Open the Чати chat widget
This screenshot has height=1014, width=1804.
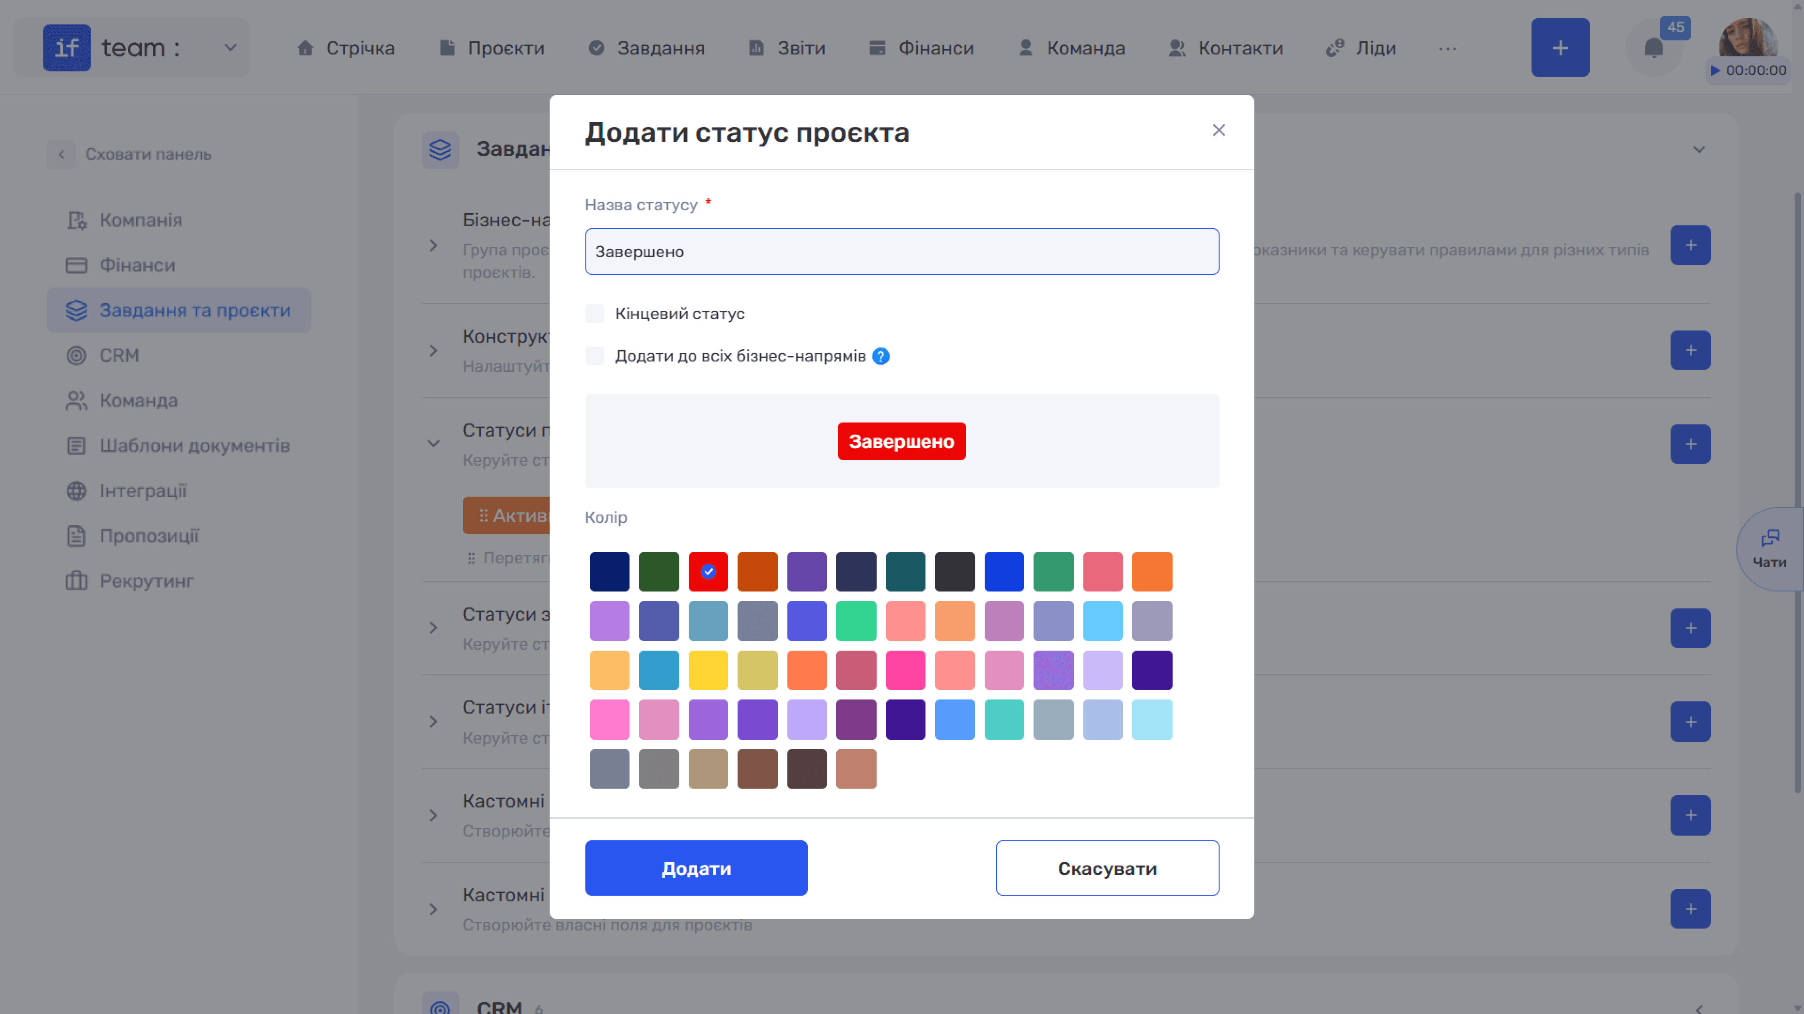pyautogui.click(x=1770, y=549)
